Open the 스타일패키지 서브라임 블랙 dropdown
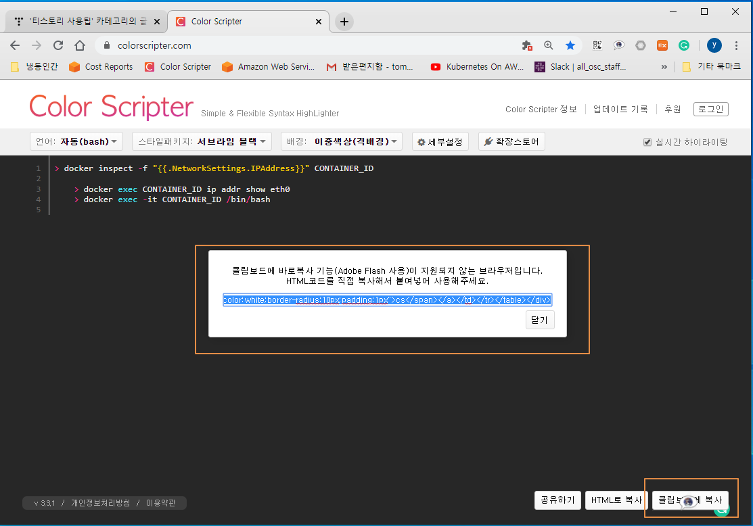Image resolution: width=753 pixels, height=526 pixels. tap(202, 141)
